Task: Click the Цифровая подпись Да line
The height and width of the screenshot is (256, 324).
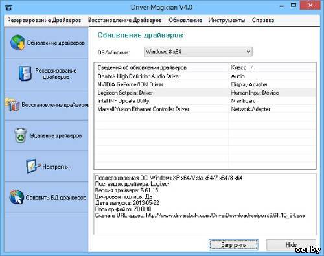Action: coord(124,196)
